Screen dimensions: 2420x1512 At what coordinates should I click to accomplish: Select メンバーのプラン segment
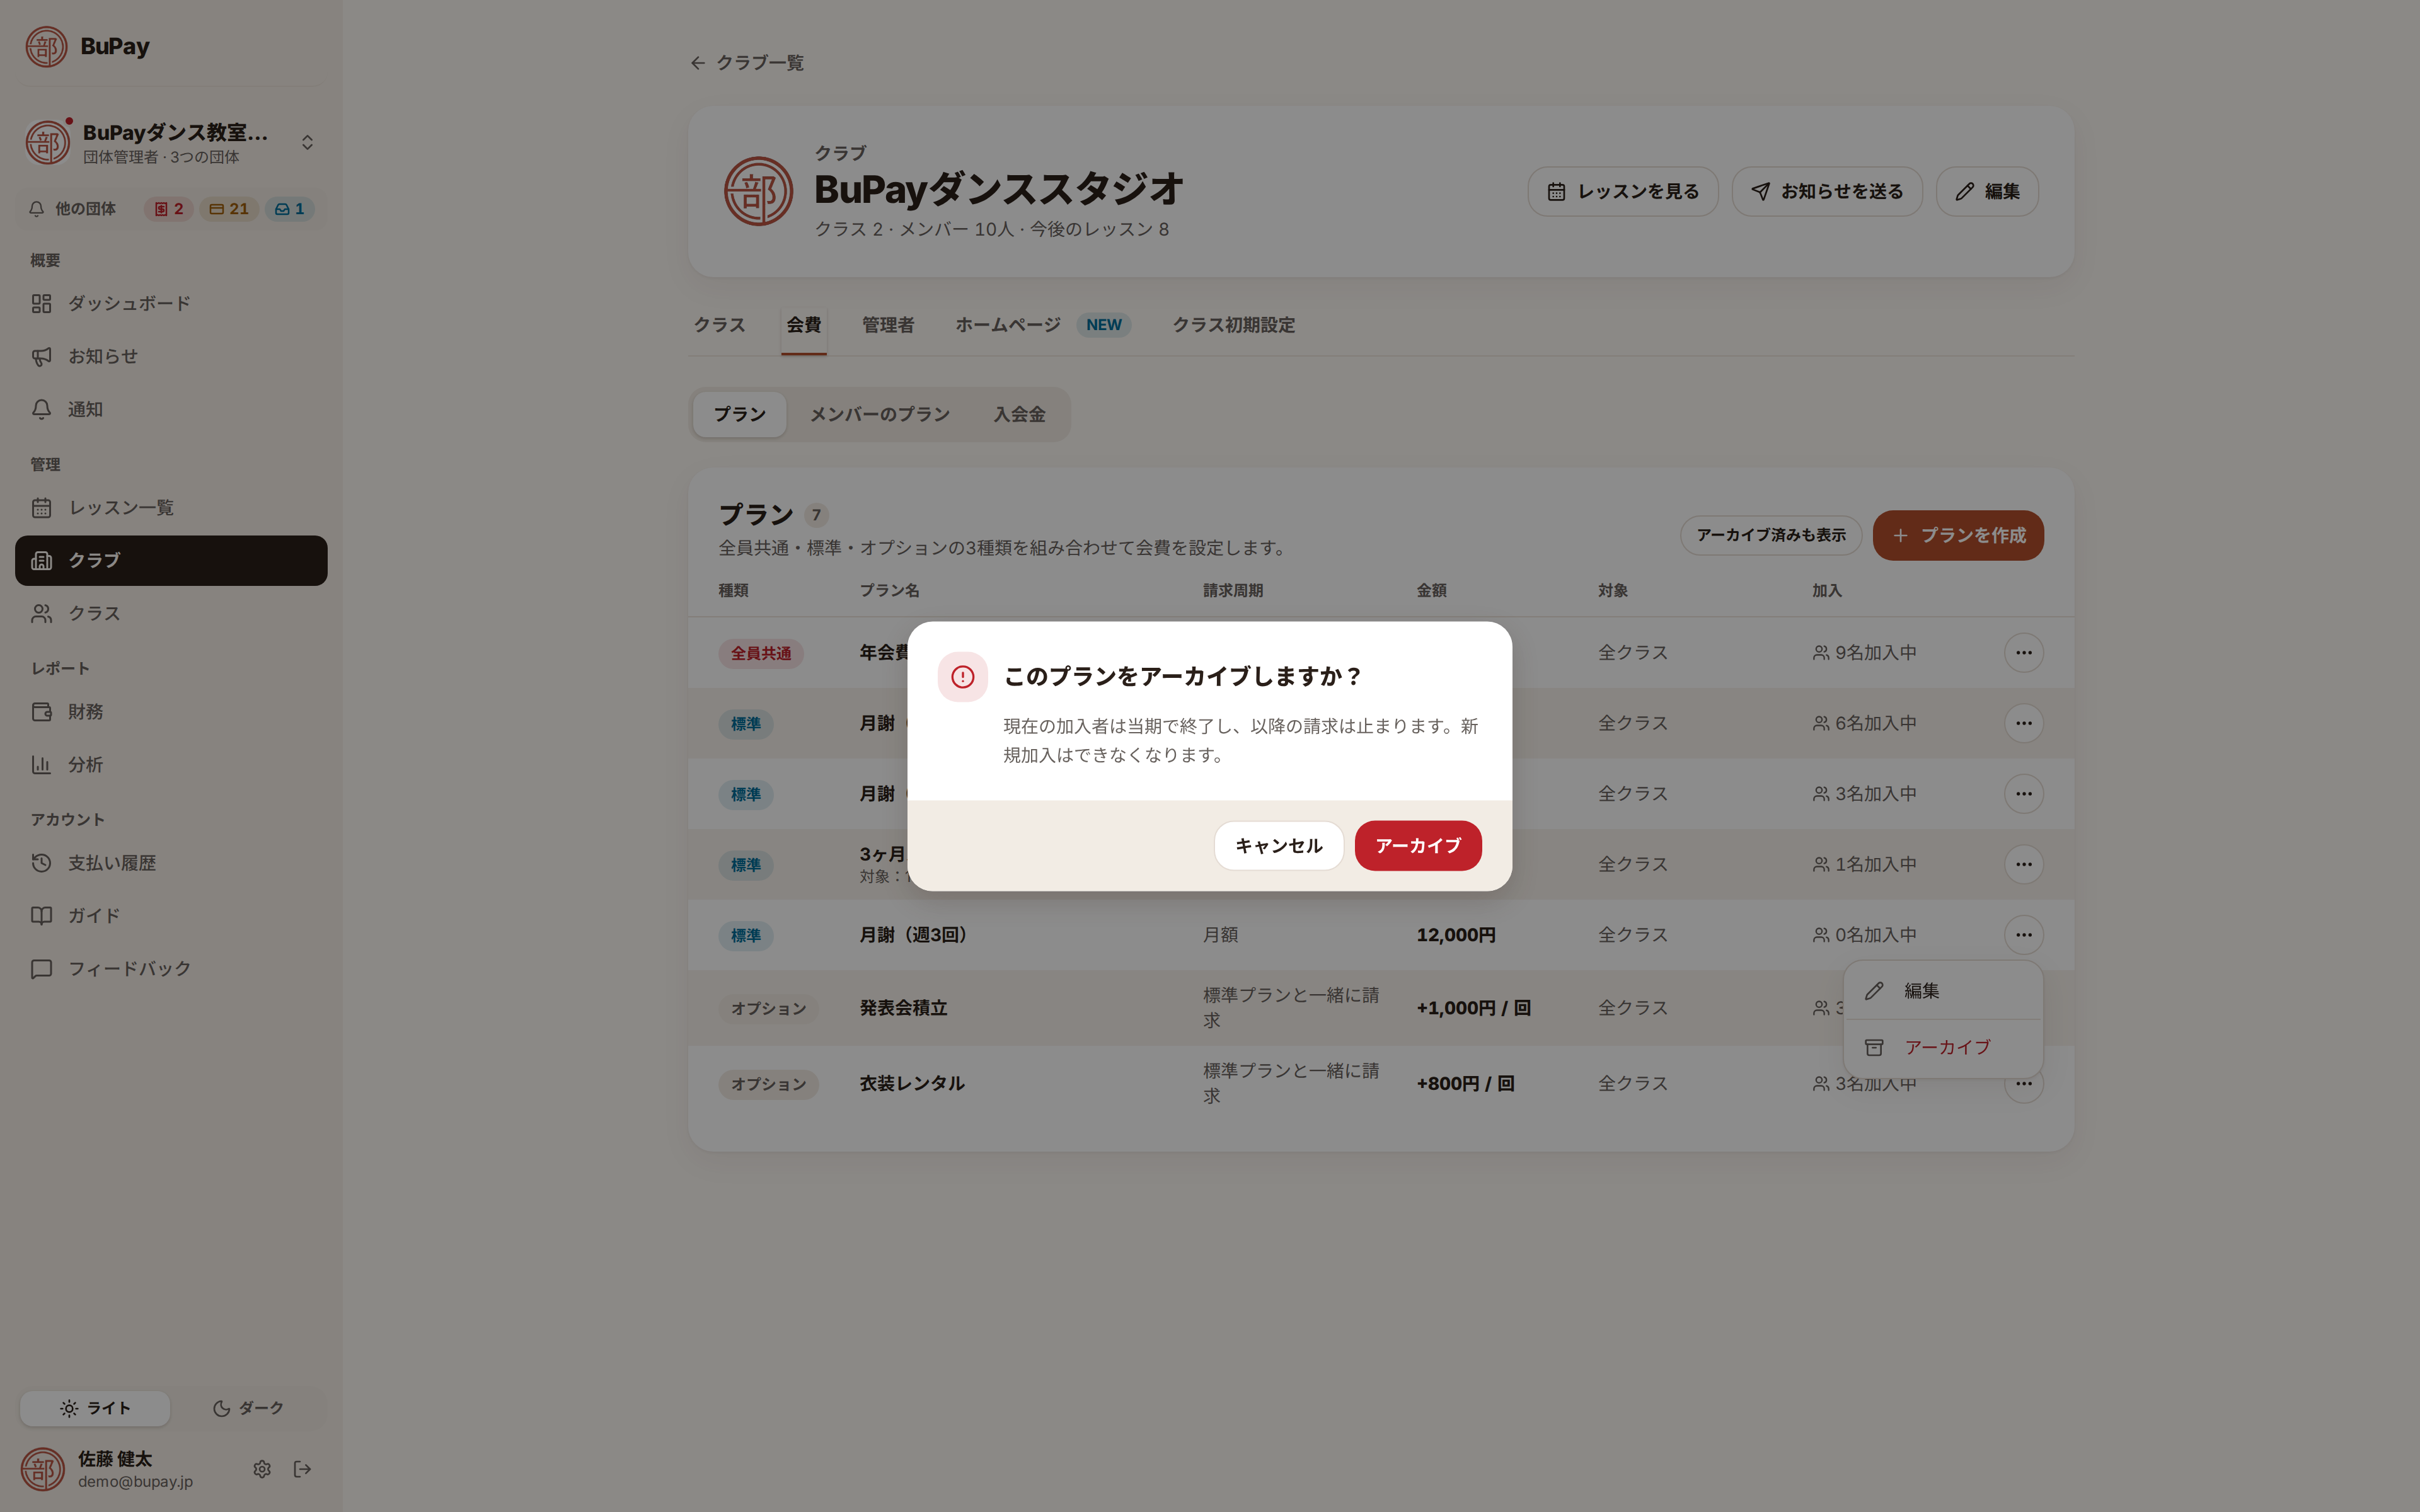pos(879,414)
